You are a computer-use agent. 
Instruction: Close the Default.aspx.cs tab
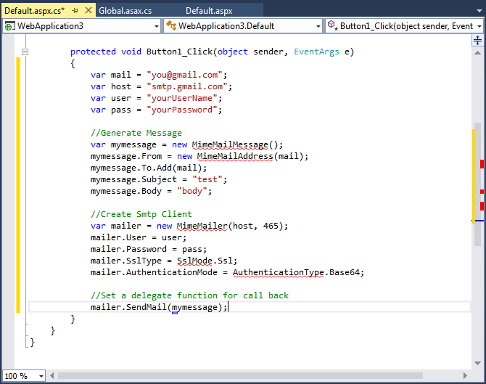click(88, 11)
